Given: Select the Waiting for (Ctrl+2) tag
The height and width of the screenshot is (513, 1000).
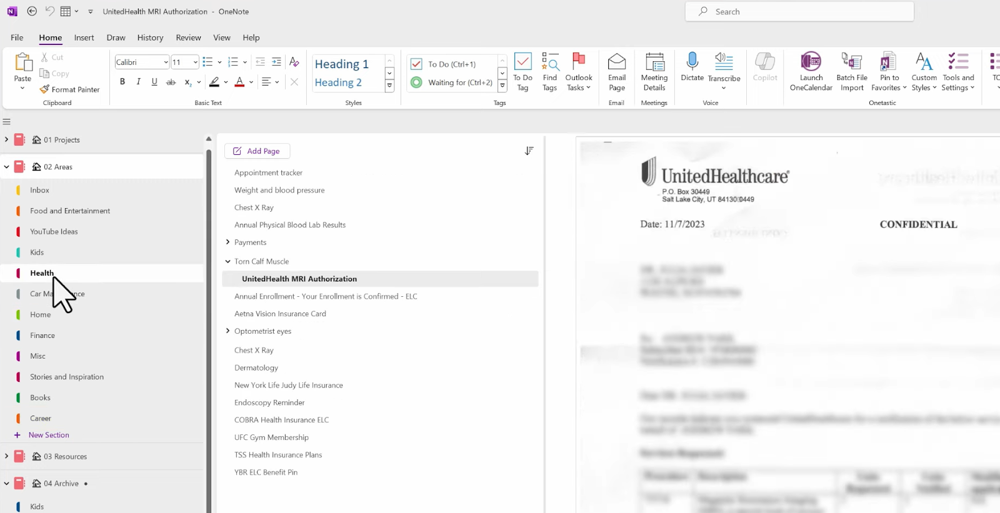Looking at the screenshot, I should 452,82.
